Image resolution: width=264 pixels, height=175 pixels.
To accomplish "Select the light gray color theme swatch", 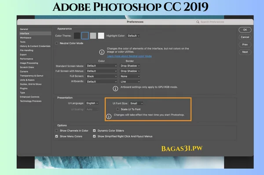I will [93, 36].
